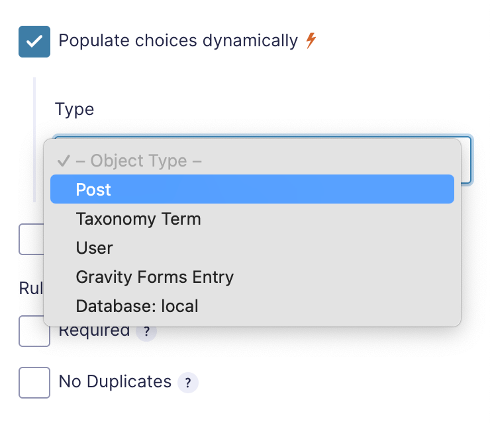
Task: Click the orange lightning bolt icon
Action: pos(311,40)
